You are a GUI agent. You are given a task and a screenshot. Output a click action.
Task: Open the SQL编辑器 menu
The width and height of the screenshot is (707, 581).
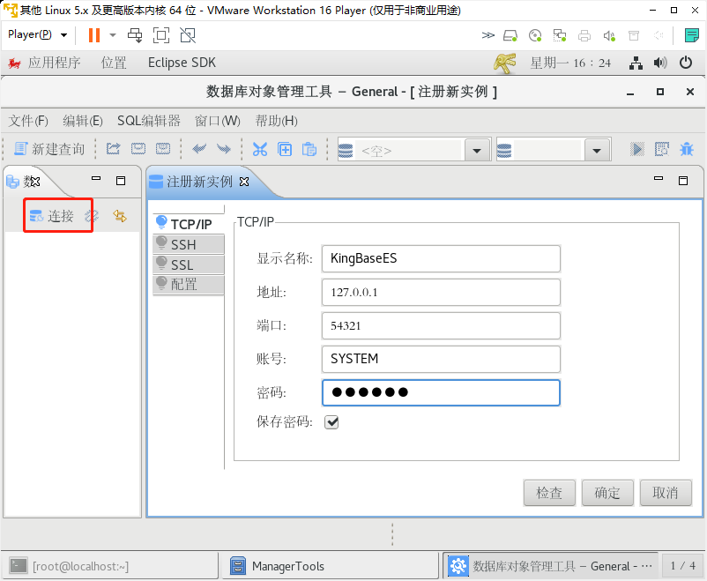coord(149,121)
